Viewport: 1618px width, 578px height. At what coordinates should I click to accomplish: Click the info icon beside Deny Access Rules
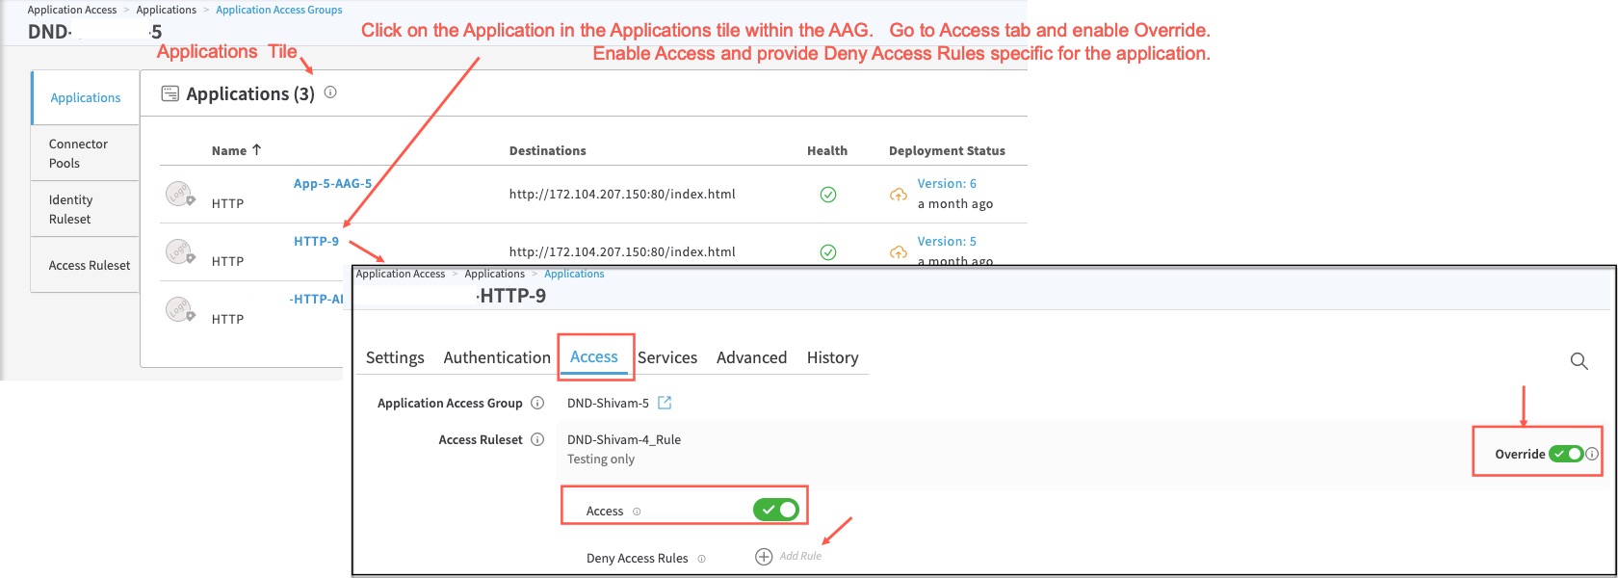coord(701,559)
